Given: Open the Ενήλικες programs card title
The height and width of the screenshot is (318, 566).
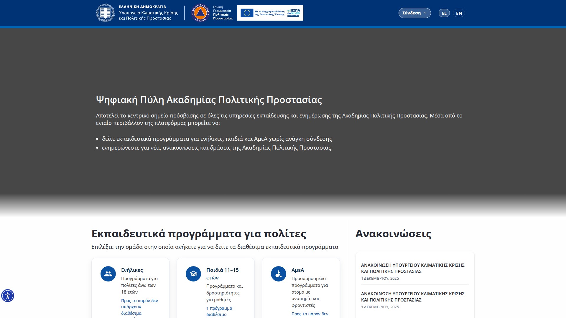Looking at the screenshot, I should (132, 270).
